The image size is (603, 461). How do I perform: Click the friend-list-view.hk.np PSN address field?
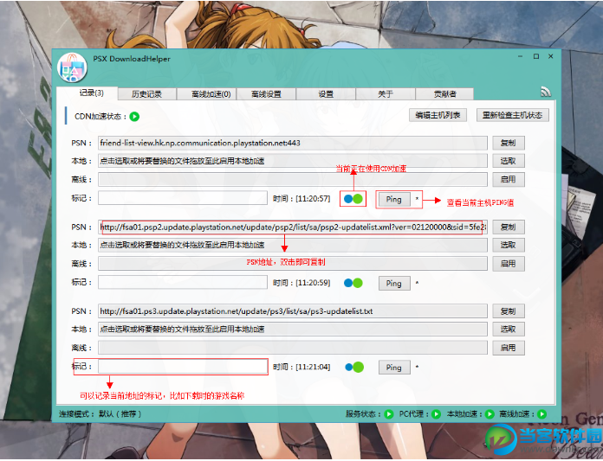pos(293,143)
